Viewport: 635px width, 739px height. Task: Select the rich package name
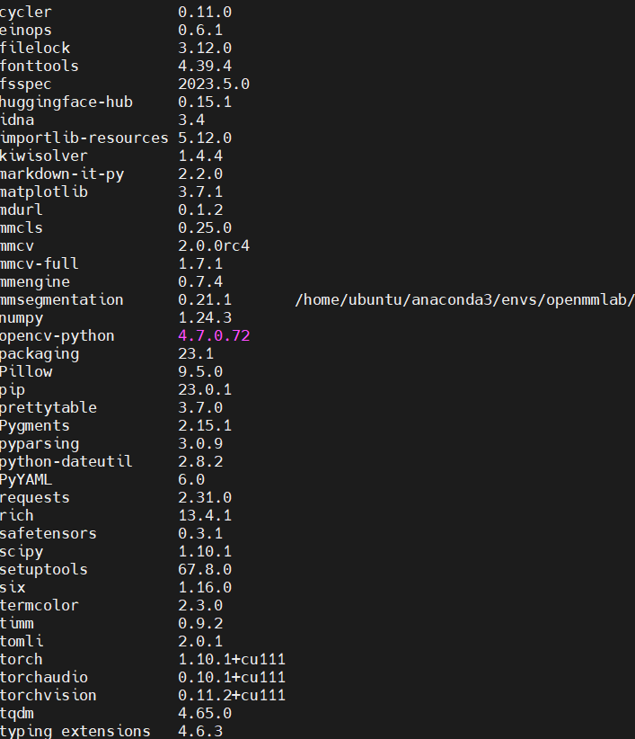(17, 516)
